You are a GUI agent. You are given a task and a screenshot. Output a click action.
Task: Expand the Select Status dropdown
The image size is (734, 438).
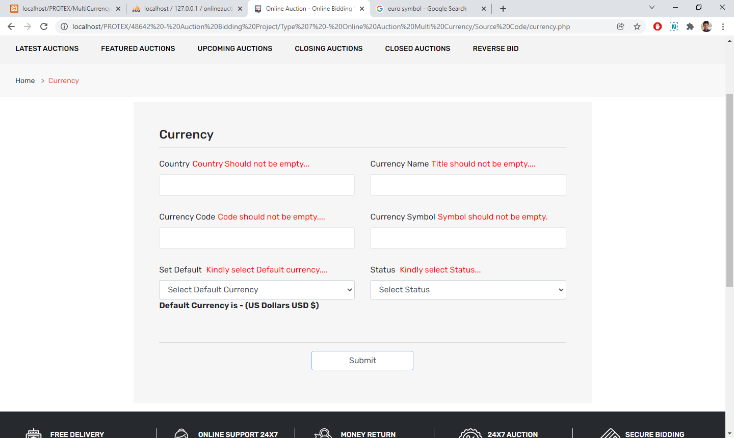pyautogui.click(x=468, y=290)
